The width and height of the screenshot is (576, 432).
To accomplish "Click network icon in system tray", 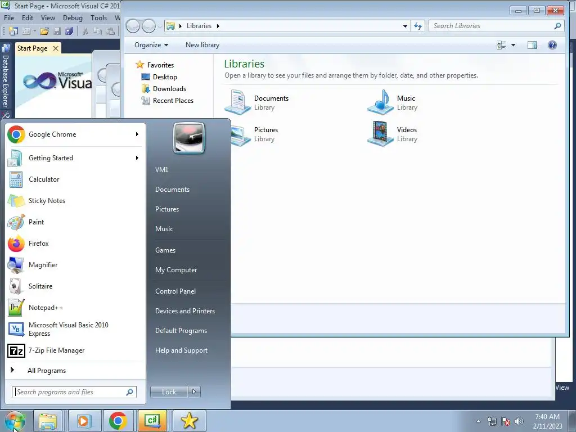I will click(x=492, y=421).
